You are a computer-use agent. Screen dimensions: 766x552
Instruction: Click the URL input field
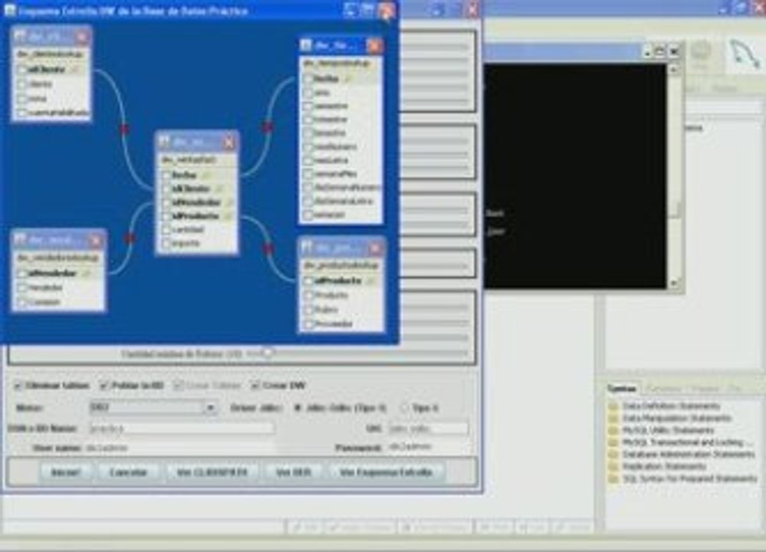pyautogui.click(x=429, y=429)
